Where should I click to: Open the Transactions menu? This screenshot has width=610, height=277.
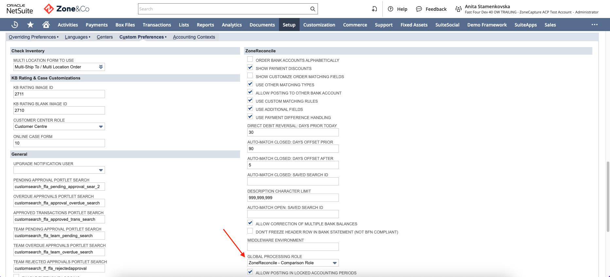(157, 25)
